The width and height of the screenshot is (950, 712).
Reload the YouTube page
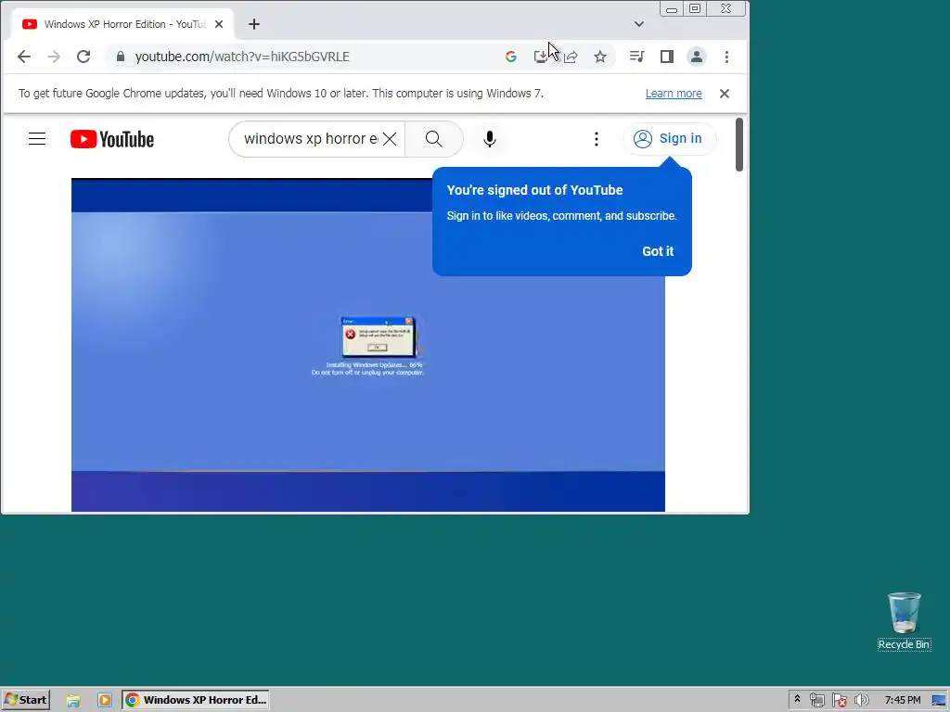[x=83, y=57]
